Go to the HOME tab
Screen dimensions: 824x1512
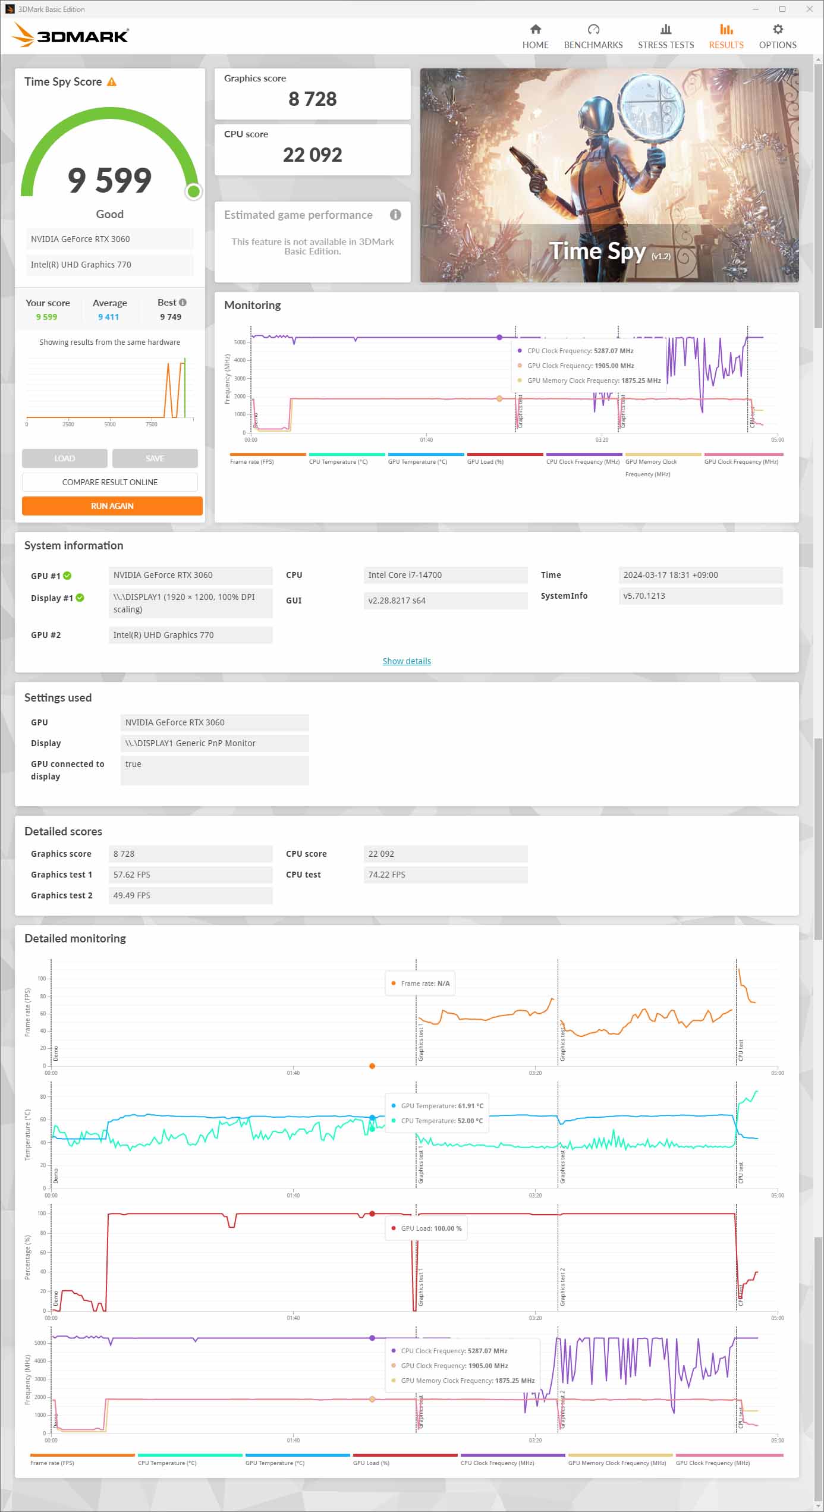click(535, 36)
